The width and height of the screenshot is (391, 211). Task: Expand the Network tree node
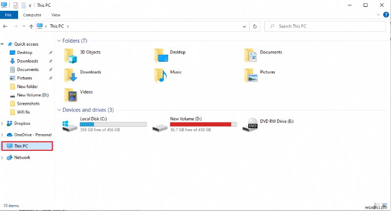point(2,158)
